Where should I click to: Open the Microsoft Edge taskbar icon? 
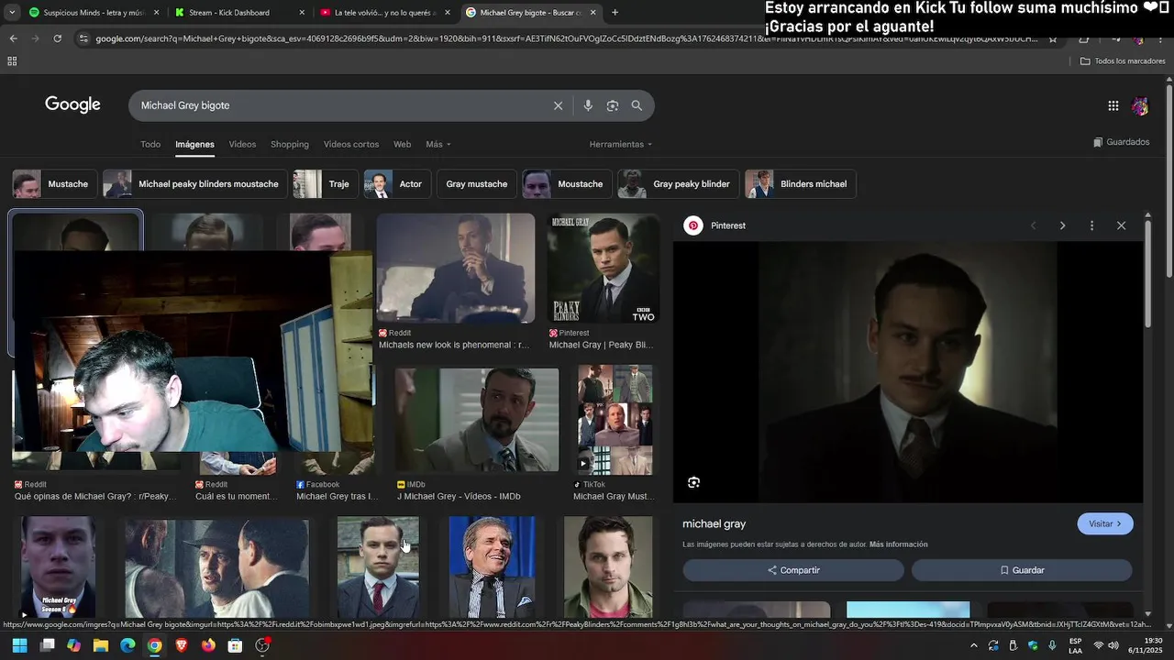[x=127, y=645]
